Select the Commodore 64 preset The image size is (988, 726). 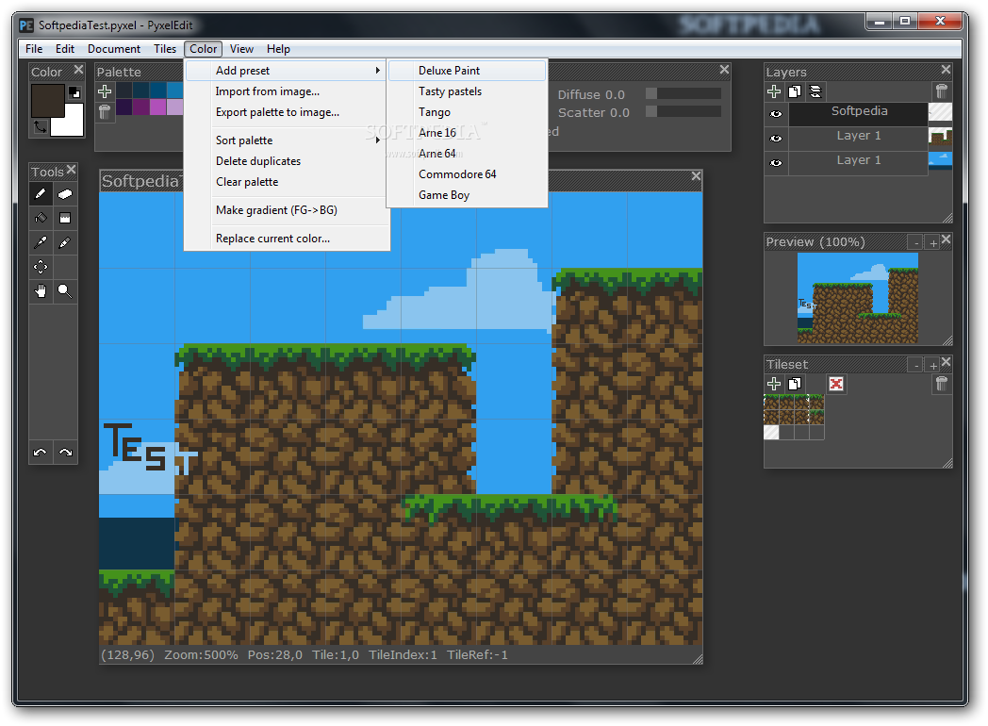(x=467, y=173)
